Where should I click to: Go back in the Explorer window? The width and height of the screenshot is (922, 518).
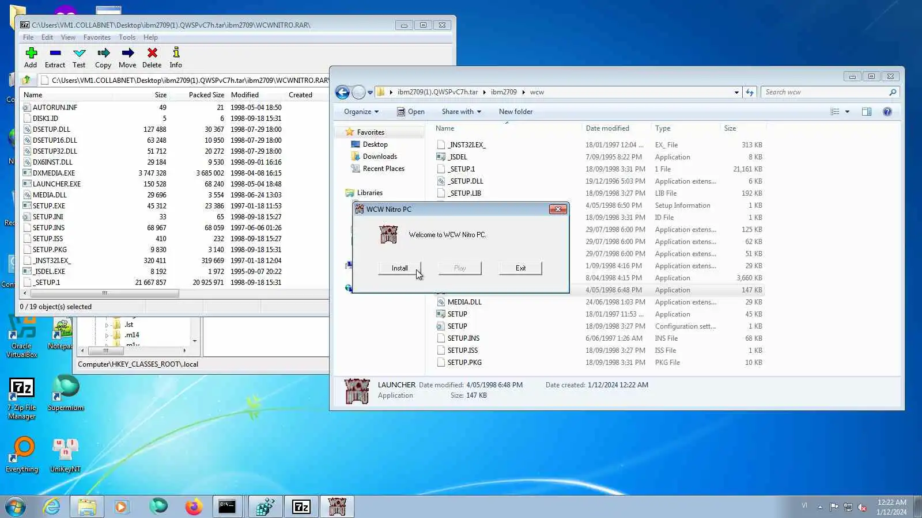(x=342, y=92)
